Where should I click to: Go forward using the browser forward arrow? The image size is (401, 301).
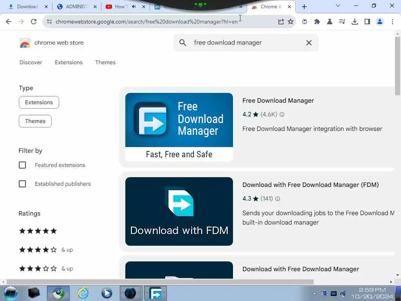[x=21, y=22]
